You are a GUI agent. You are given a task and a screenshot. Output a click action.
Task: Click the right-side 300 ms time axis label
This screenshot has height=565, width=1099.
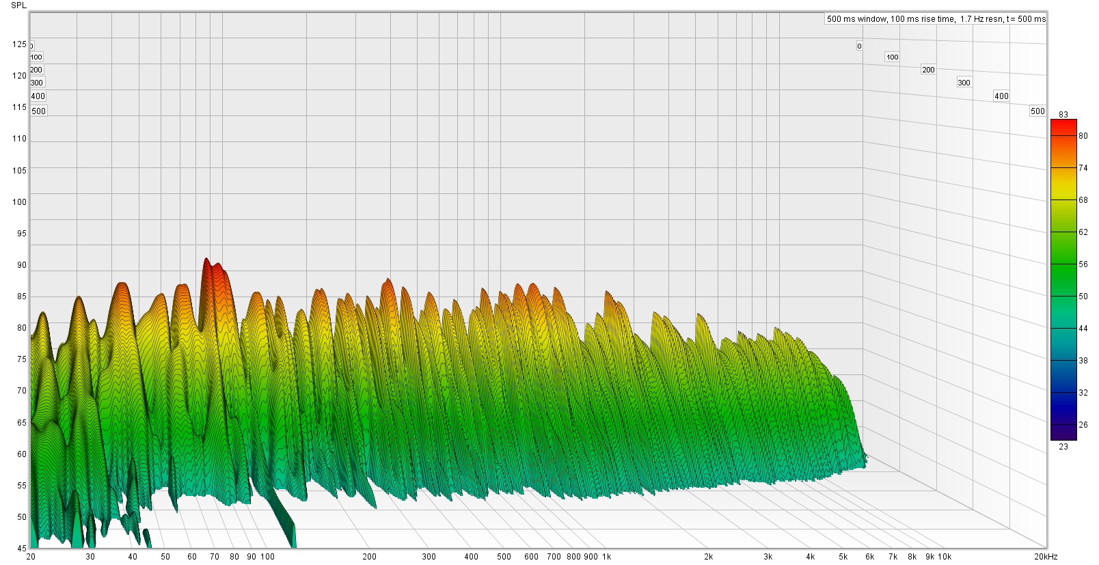964,83
